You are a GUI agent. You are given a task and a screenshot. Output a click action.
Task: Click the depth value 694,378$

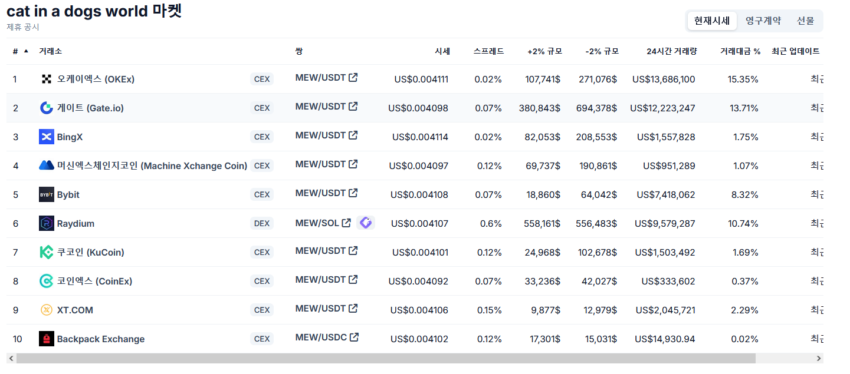click(x=596, y=108)
